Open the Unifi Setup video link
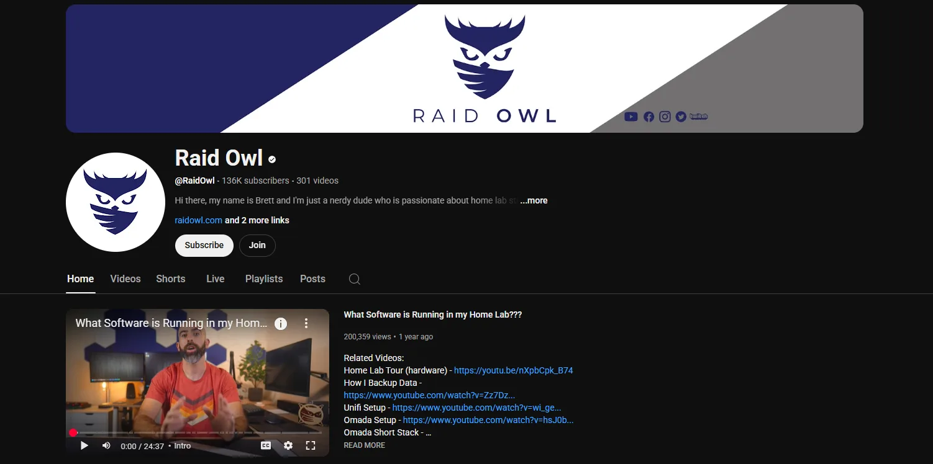This screenshot has height=464, width=933. [477, 408]
